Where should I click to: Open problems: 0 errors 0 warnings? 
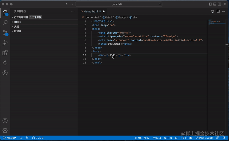[37, 138]
